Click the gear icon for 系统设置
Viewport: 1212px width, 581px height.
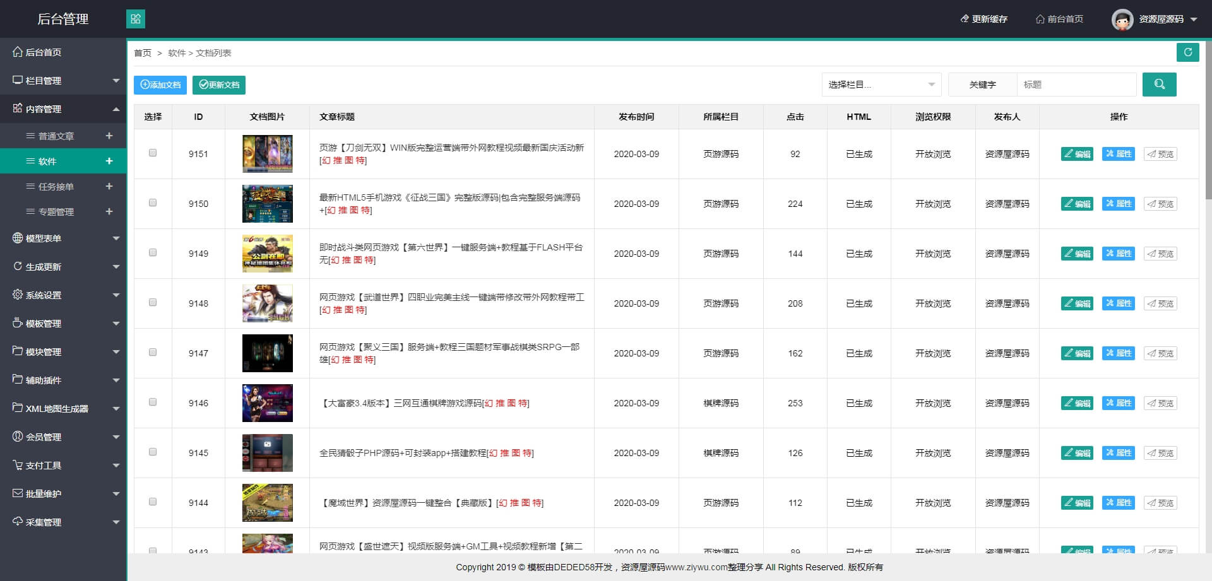(18, 295)
